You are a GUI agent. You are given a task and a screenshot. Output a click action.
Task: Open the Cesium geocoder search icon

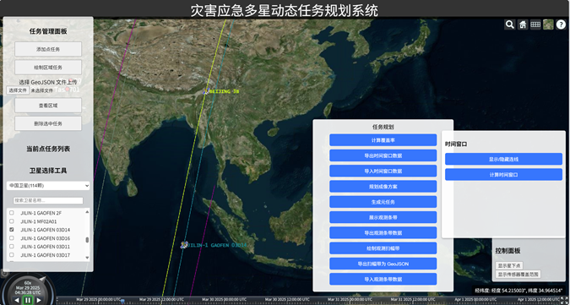pos(510,25)
